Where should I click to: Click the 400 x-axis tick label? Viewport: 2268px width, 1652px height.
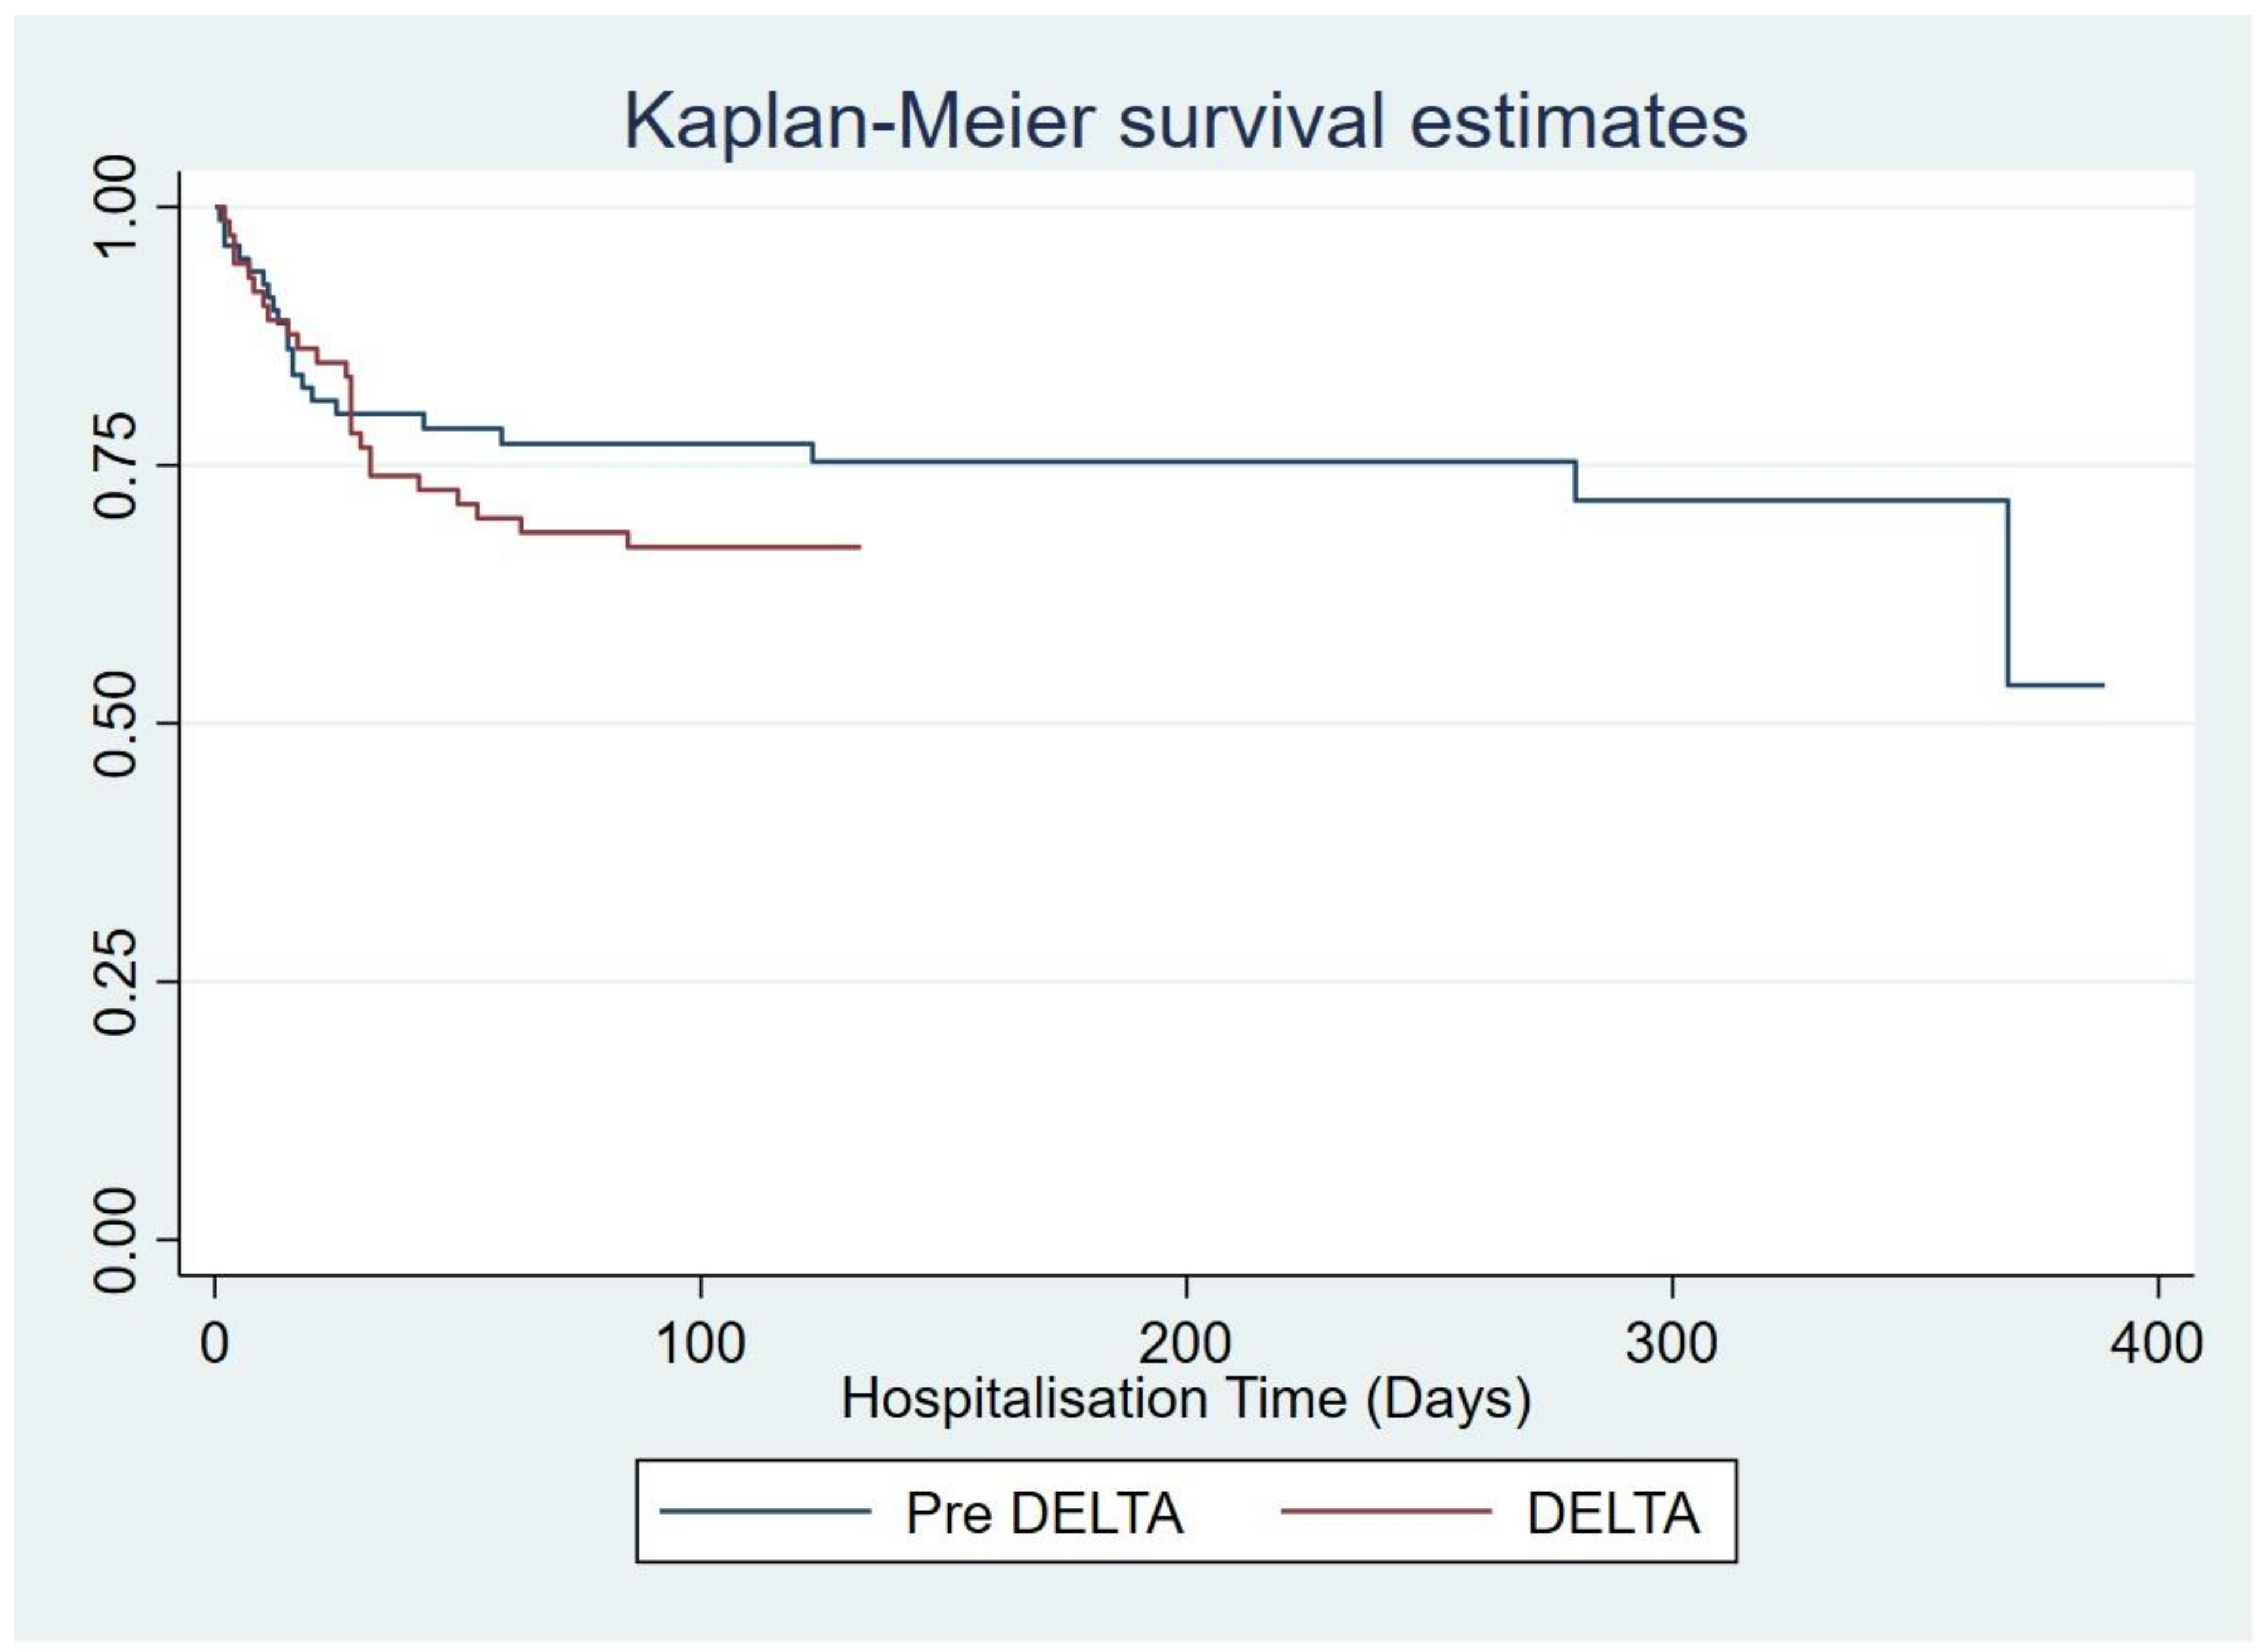point(2157,1344)
